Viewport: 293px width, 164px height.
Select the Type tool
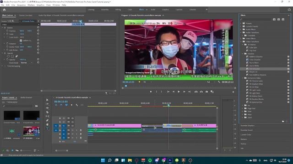(47, 128)
